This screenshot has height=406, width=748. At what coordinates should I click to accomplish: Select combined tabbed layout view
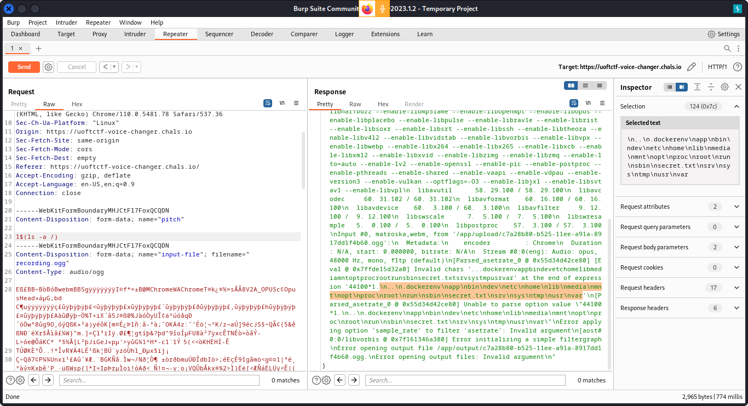point(600,85)
